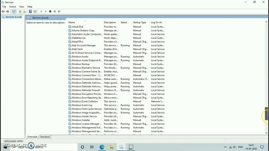
Task: Open the File menu
Action: point(4,7)
